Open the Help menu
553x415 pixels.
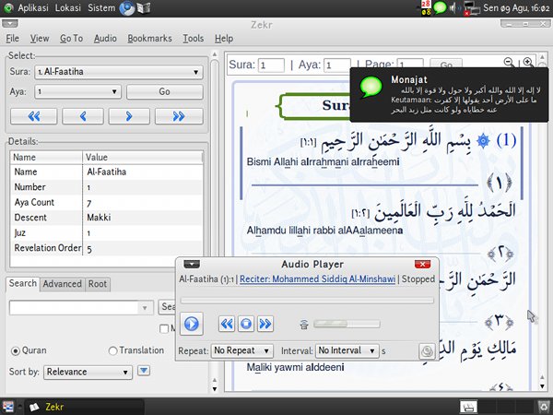[224, 38]
